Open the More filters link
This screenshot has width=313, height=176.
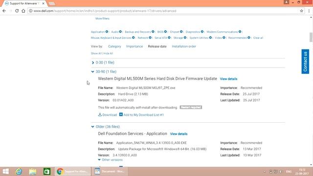[102, 19]
